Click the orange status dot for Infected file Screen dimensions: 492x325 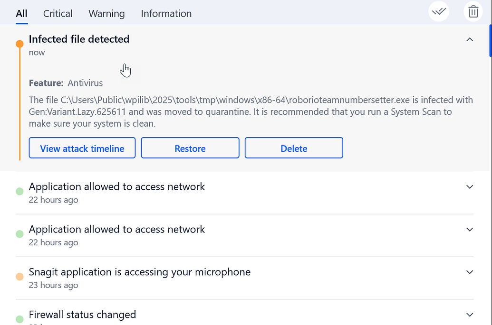[x=19, y=44]
